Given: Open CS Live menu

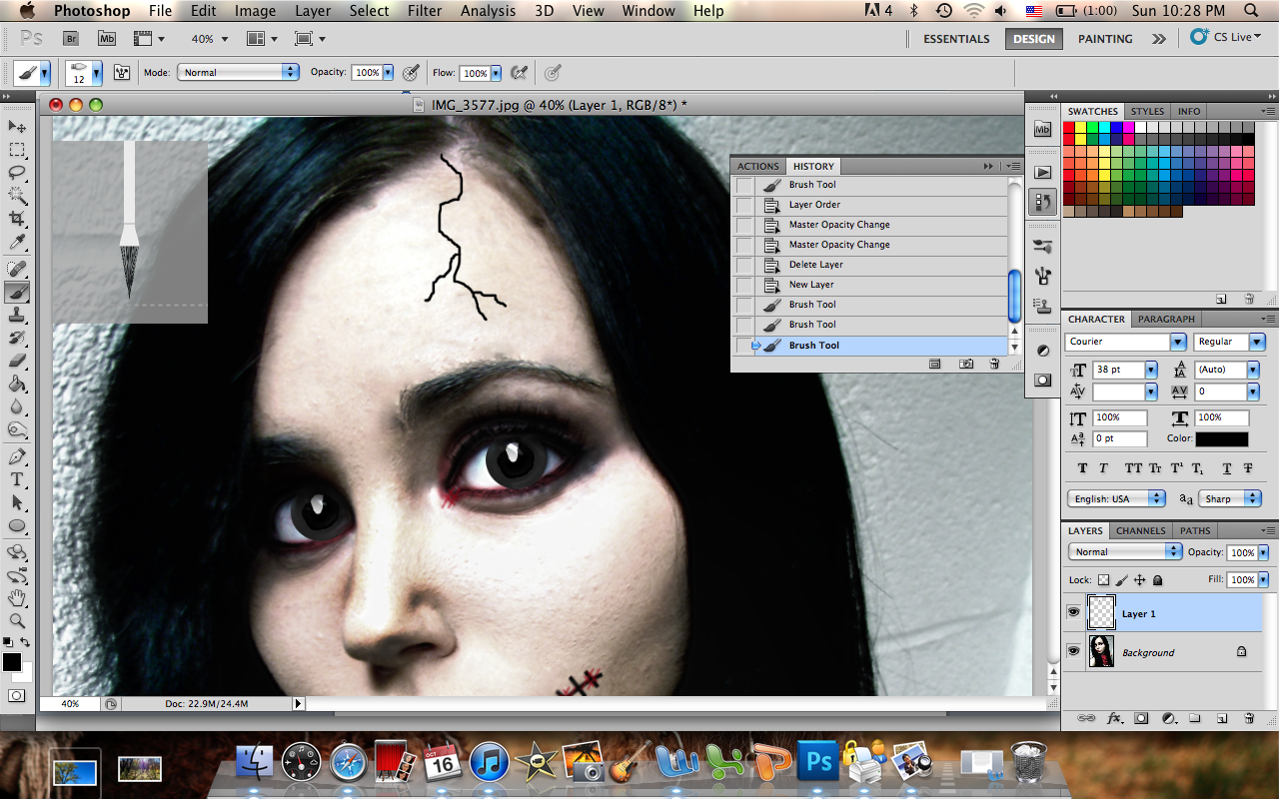Looking at the screenshot, I should coord(1226,37).
